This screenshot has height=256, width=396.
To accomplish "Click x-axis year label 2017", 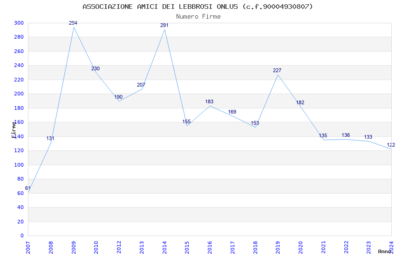I will (x=232, y=248).
